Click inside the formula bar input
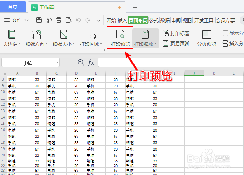 pyautogui.click(x=171, y=62)
